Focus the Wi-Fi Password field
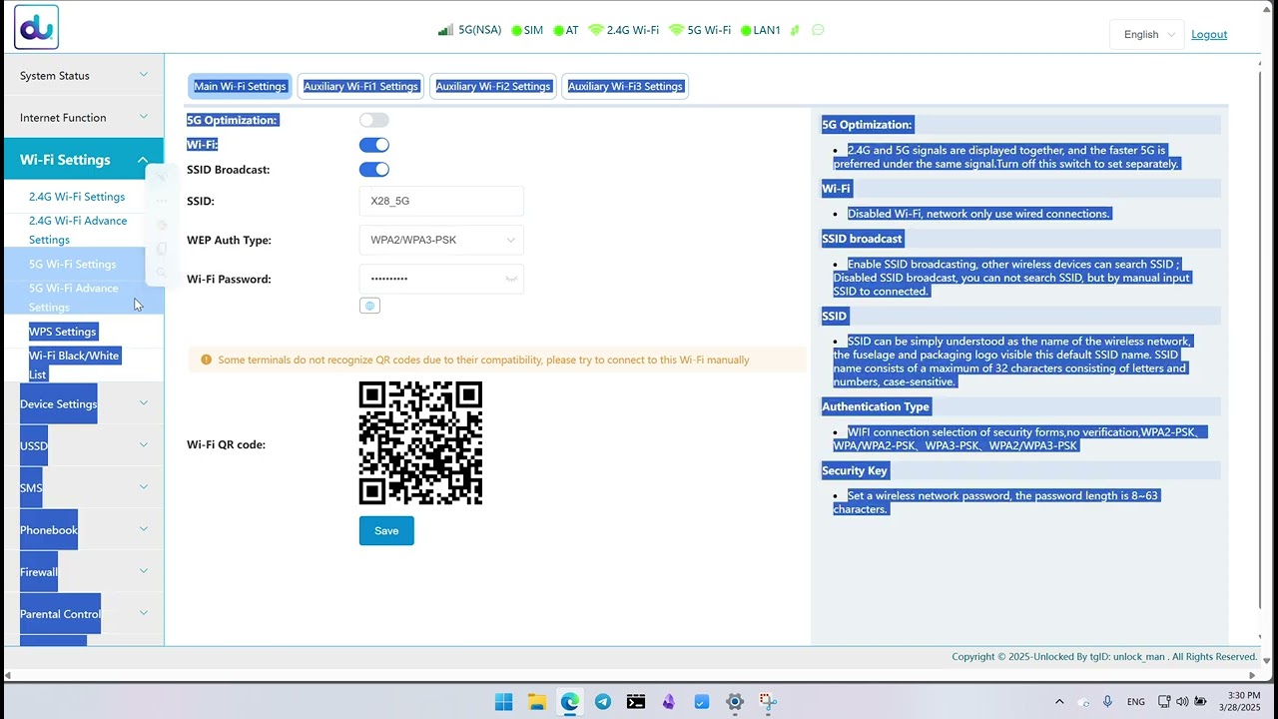The height and width of the screenshot is (719, 1278). point(441,279)
